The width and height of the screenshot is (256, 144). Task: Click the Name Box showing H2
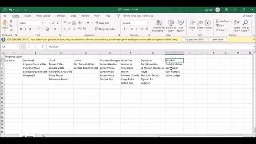pos(10,47)
